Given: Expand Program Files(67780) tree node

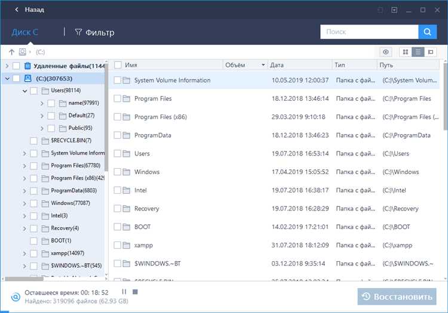Looking at the screenshot, I should coord(24,166).
